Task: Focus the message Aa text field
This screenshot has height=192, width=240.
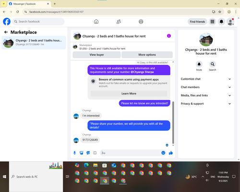Action: [x=131, y=153]
